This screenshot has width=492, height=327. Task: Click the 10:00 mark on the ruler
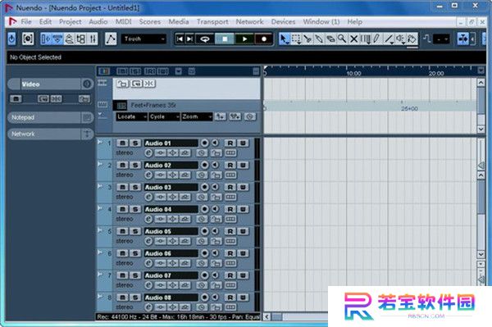point(353,74)
